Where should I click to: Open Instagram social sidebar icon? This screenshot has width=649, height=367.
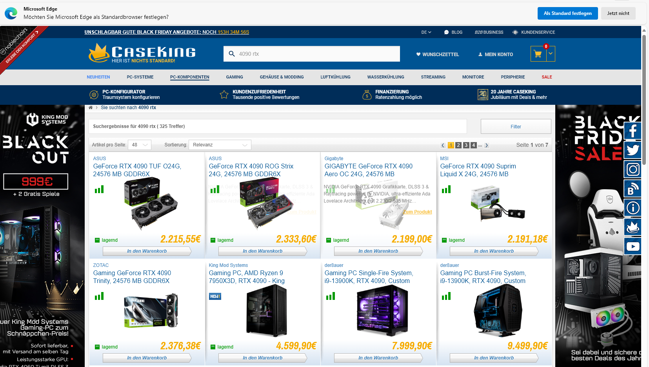click(633, 169)
